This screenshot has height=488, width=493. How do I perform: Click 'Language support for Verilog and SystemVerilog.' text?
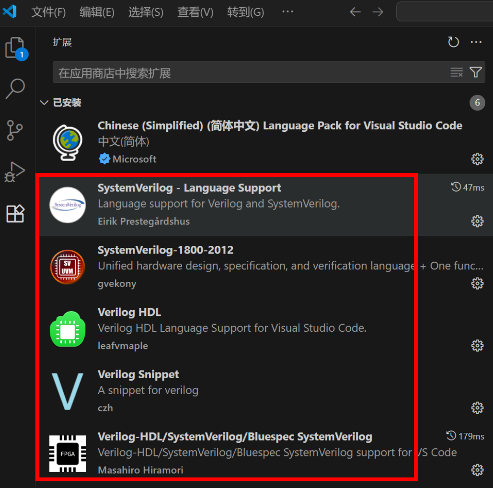coord(219,204)
